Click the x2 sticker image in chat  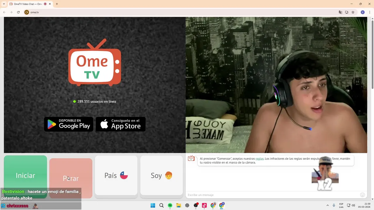pyautogui.click(x=325, y=174)
